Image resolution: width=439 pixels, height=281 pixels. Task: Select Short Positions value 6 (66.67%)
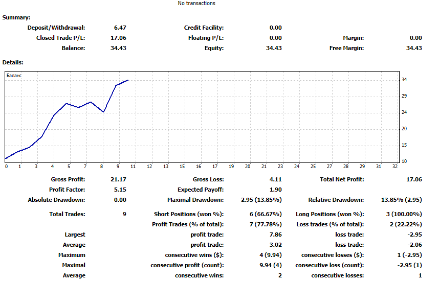266,214
